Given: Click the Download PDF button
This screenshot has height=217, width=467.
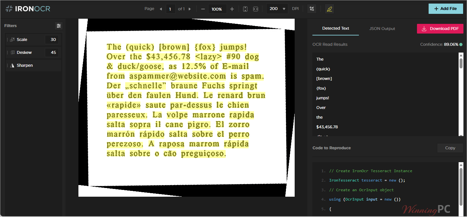Looking at the screenshot, I should tap(440, 28).
